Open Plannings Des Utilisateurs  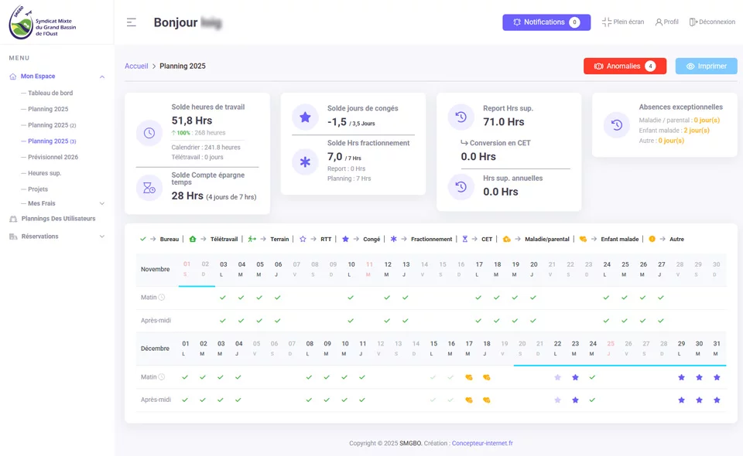(58, 219)
